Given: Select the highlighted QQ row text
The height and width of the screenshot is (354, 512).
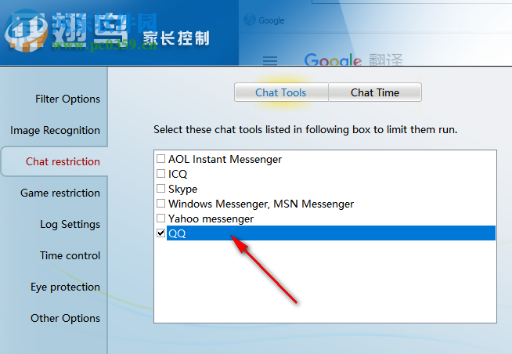Looking at the screenshot, I should click(177, 233).
